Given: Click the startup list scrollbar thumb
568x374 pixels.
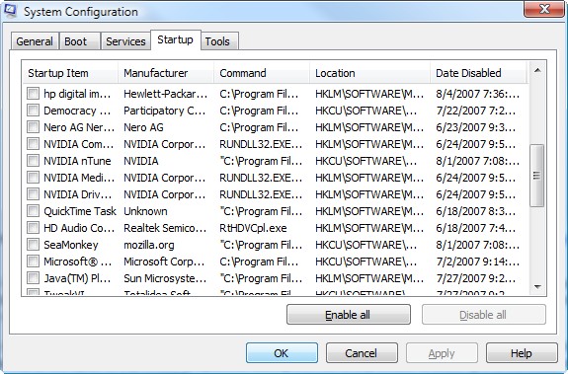Looking at the screenshot, I should [x=536, y=176].
